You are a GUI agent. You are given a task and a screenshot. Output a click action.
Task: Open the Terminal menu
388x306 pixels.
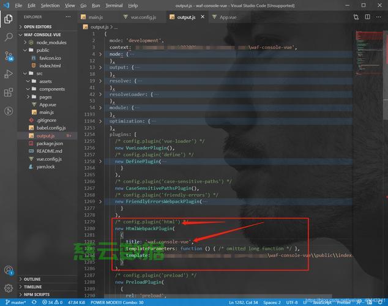coord(114,6)
